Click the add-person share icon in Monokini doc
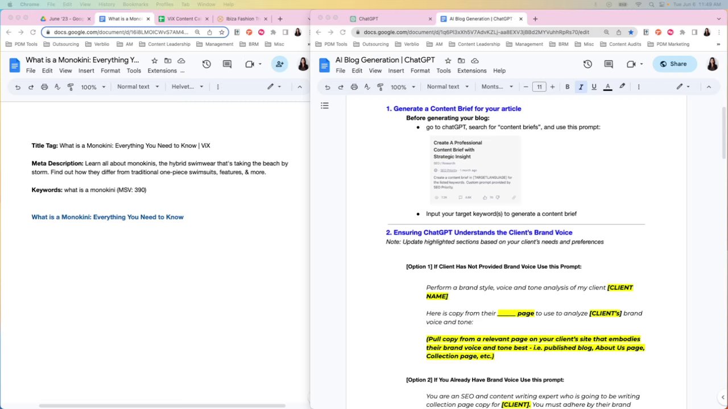Viewport: 728px width, 409px height. coord(279,64)
